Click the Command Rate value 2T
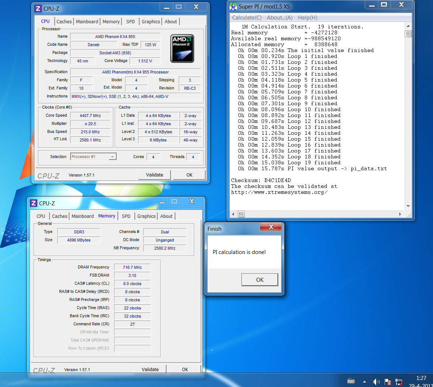Screen dimensions: 433x387 (x=132, y=324)
